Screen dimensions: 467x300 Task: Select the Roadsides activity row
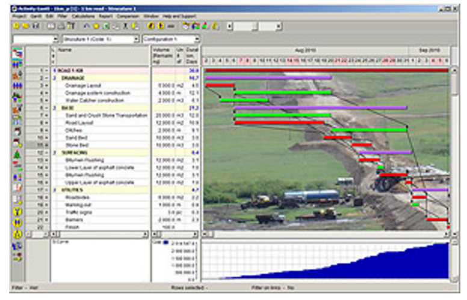(x=125, y=197)
